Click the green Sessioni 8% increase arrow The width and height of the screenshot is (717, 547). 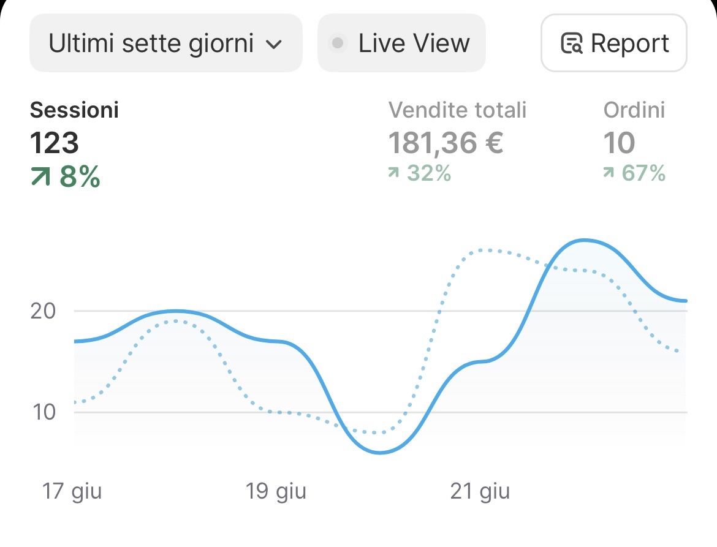point(42,177)
